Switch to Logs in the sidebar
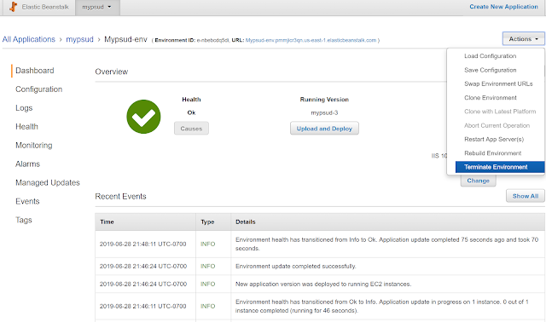Image resolution: width=546 pixels, height=322 pixels. coord(24,108)
